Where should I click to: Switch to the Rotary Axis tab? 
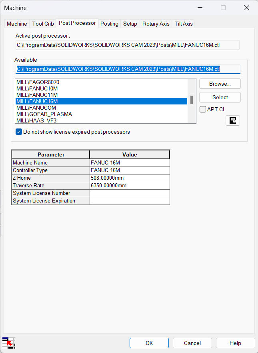pos(156,24)
